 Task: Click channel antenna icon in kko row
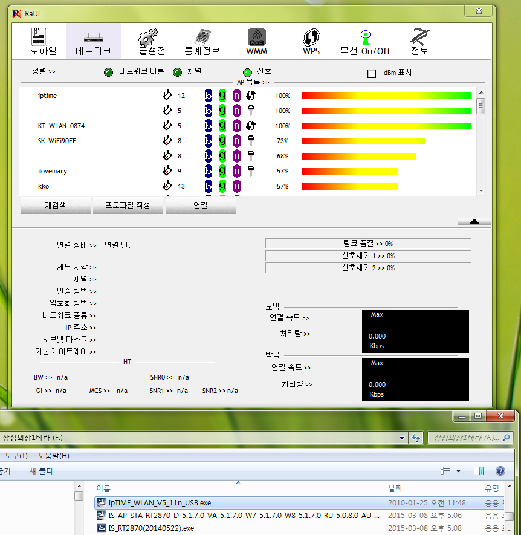click(167, 186)
